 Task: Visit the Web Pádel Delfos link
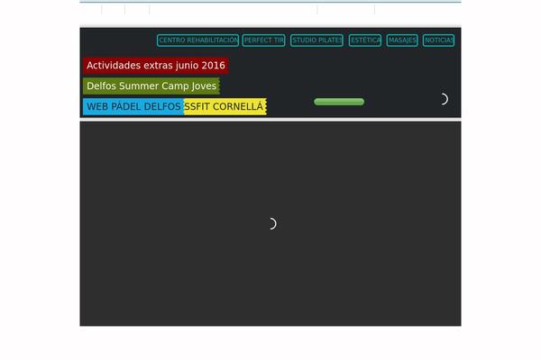tap(133, 107)
